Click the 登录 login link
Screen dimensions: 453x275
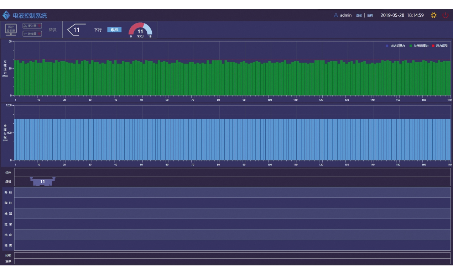tap(359, 15)
